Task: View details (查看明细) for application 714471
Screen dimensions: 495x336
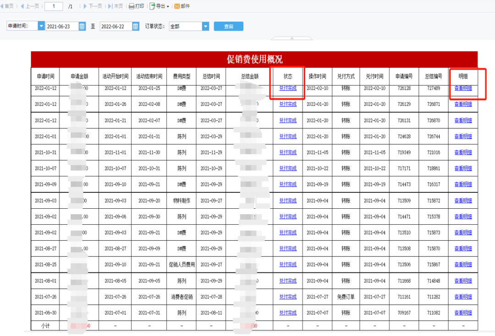Action: point(463,217)
